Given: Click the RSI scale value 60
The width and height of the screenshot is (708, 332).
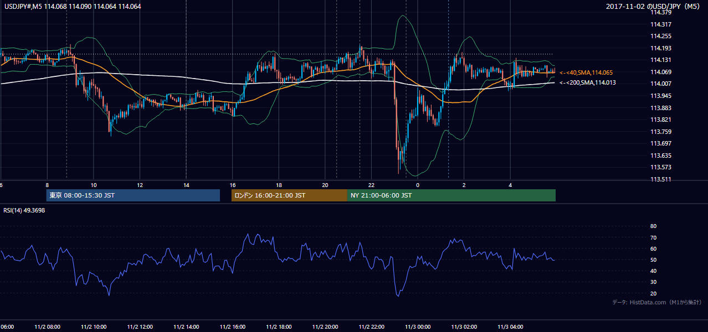Looking at the screenshot, I should pyautogui.click(x=653, y=248).
